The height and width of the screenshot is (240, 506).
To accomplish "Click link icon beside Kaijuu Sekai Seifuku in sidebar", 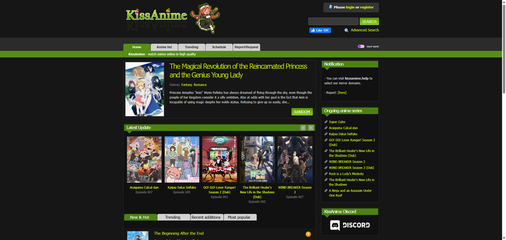I will [x=326, y=134].
